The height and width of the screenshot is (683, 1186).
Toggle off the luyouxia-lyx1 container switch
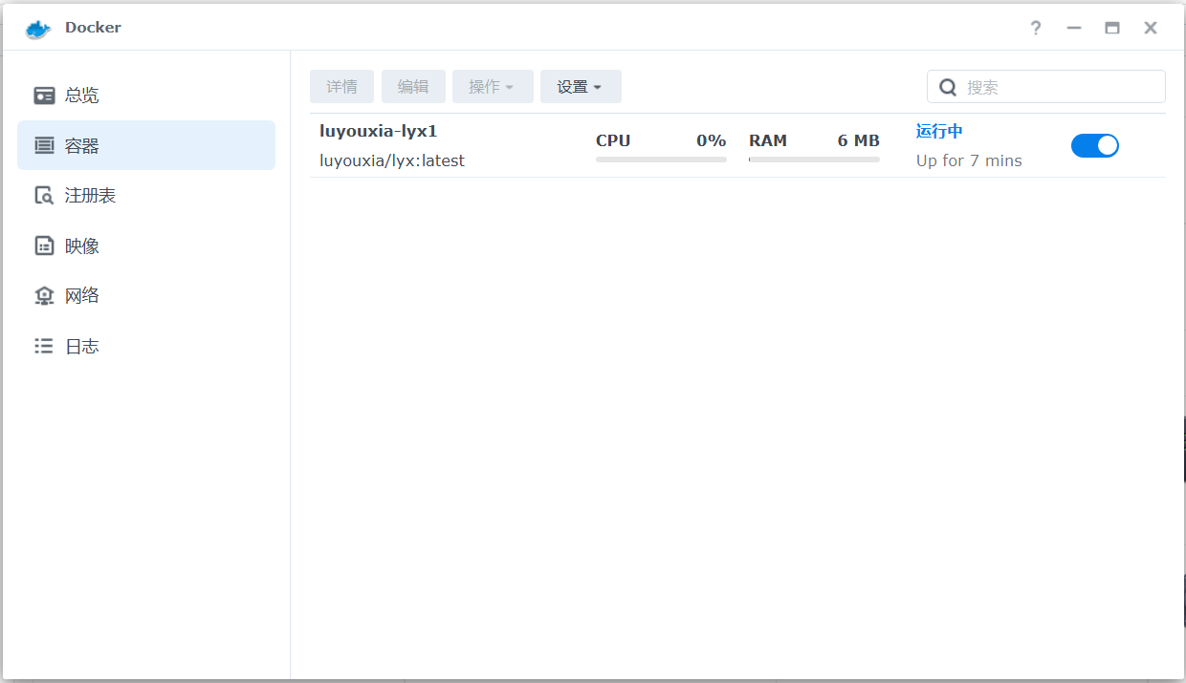click(x=1095, y=145)
